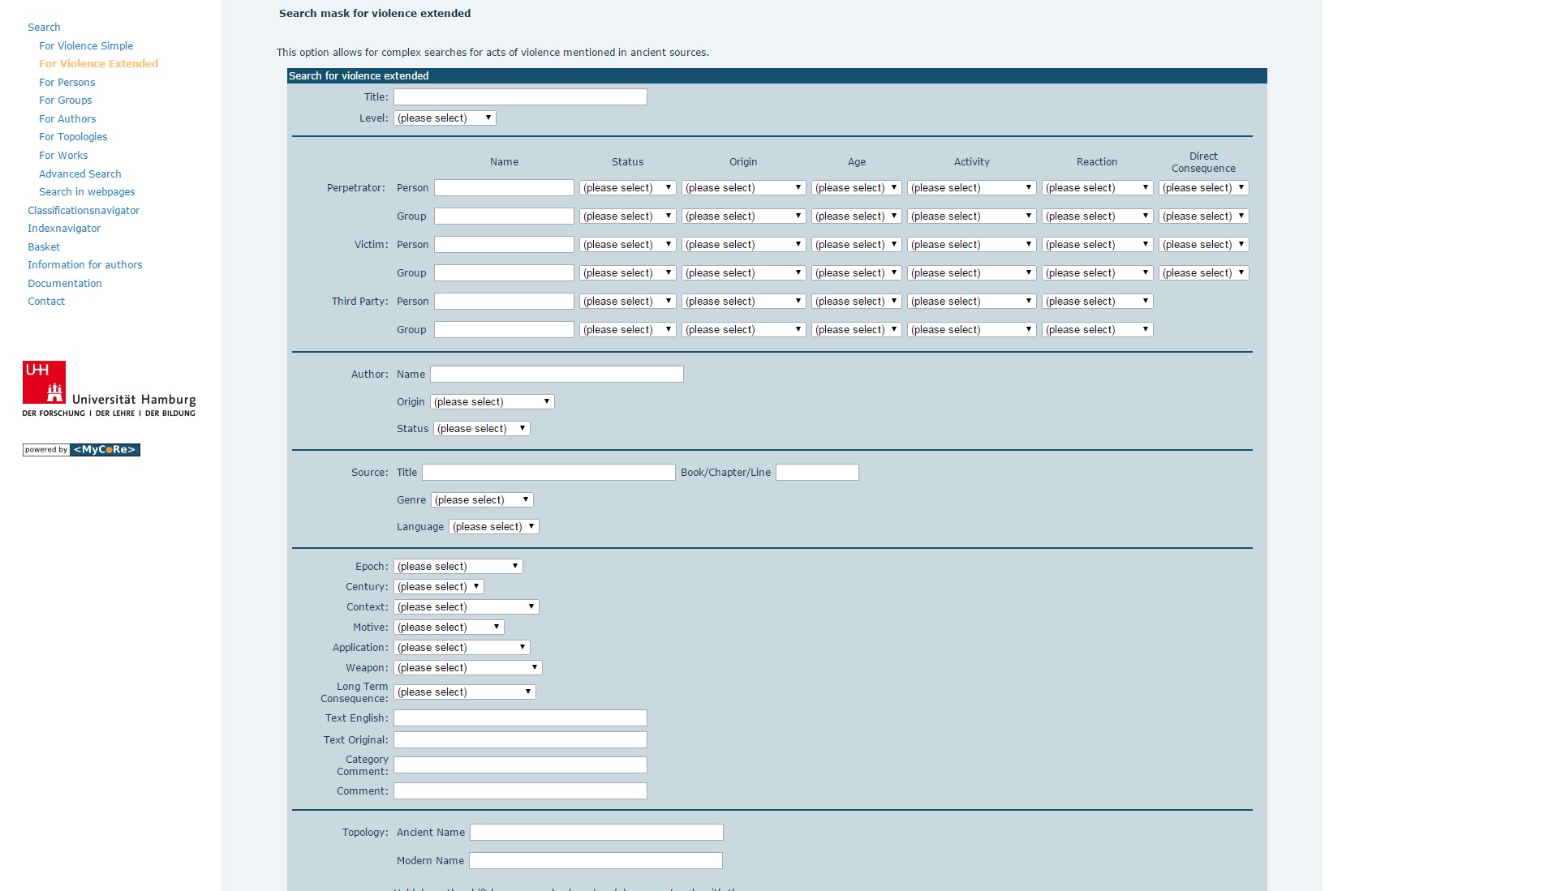Visit the Documentation page
This screenshot has width=1544, height=891.
point(65,284)
